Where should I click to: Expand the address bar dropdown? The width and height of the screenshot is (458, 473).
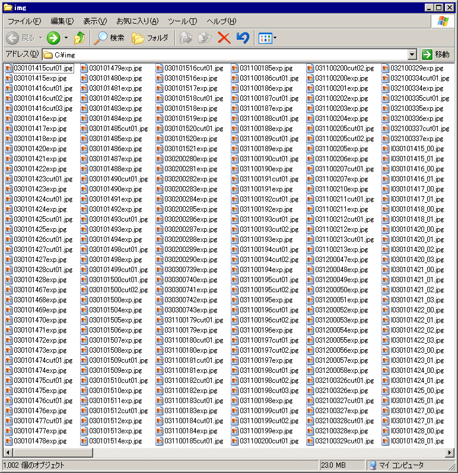412,55
